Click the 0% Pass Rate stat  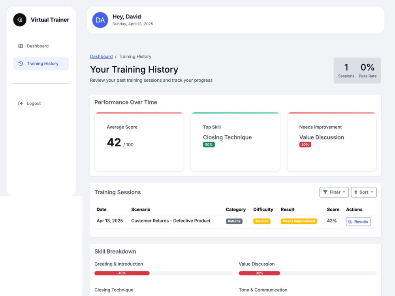pyautogui.click(x=367, y=71)
